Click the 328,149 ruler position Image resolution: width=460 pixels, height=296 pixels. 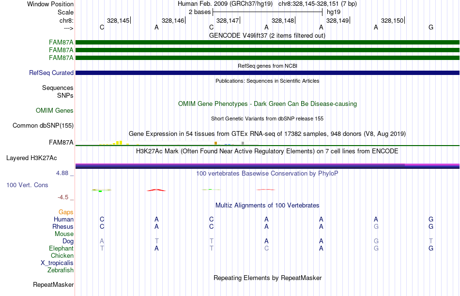[x=337, y=20]
